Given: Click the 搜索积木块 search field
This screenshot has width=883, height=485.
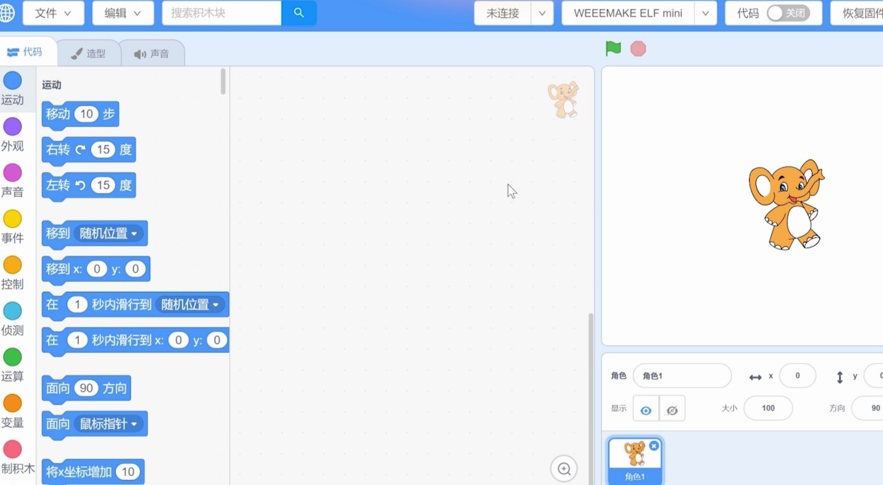Looking at the screenshot, I should [222, 13].
